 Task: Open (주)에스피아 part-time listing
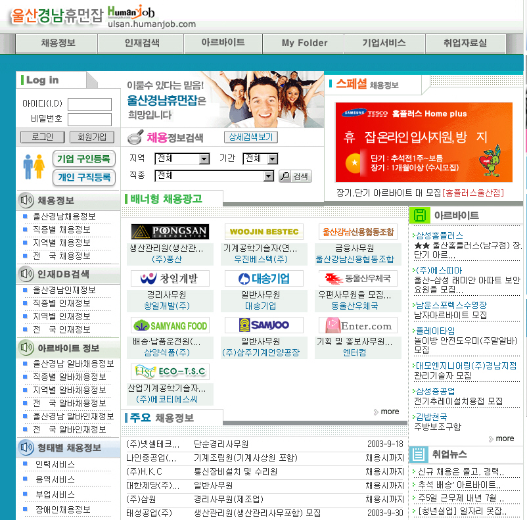pyautogui.click(x=438, y=270)
